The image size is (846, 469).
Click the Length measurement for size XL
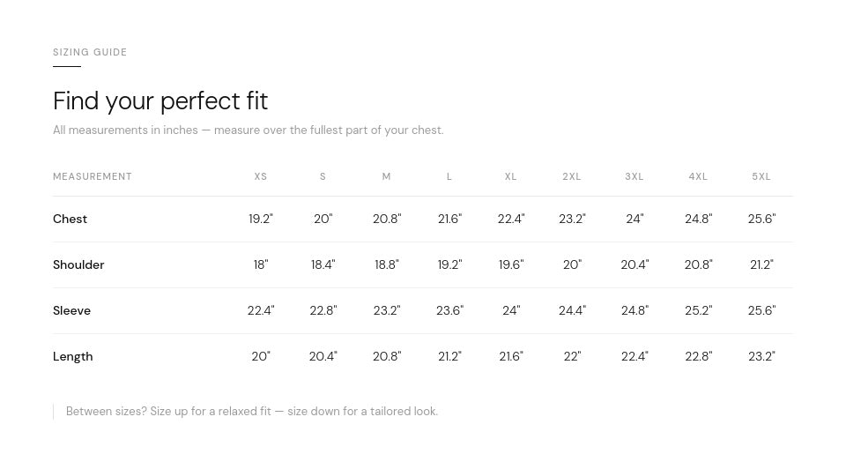(x=511, y=356)
